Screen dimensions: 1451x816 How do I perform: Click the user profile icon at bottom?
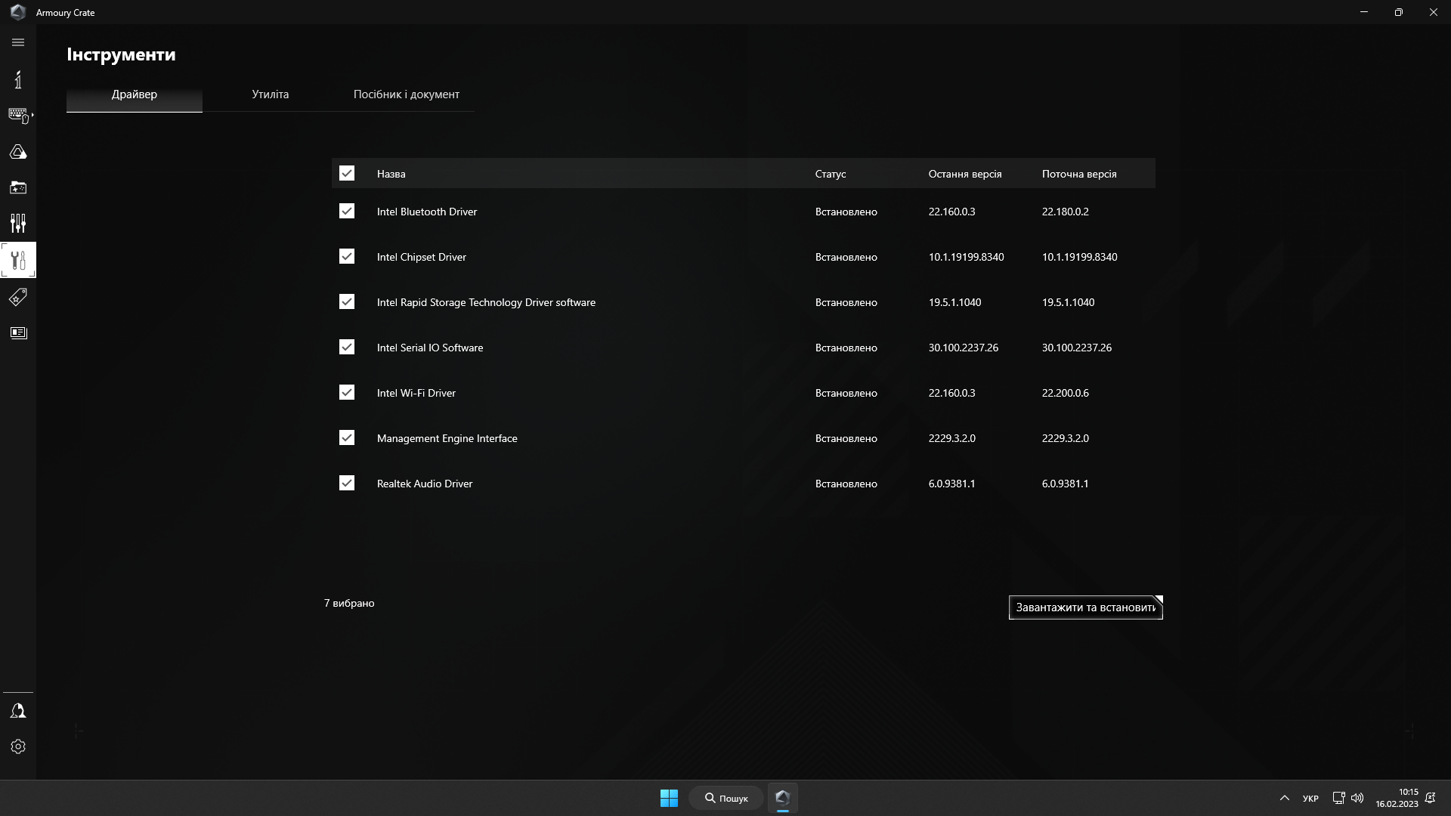(18, 710)
